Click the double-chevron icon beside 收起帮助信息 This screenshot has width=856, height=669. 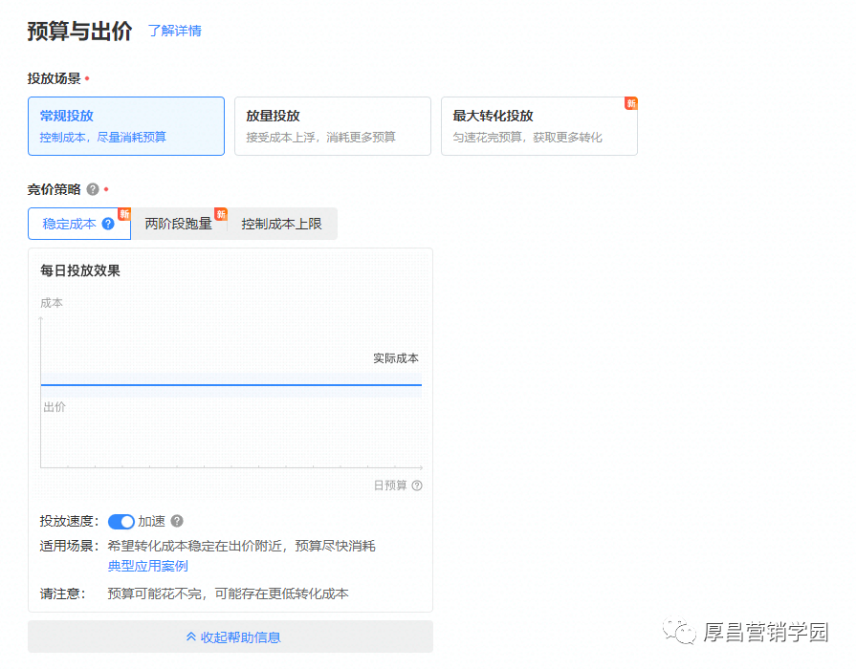point(191,636)
